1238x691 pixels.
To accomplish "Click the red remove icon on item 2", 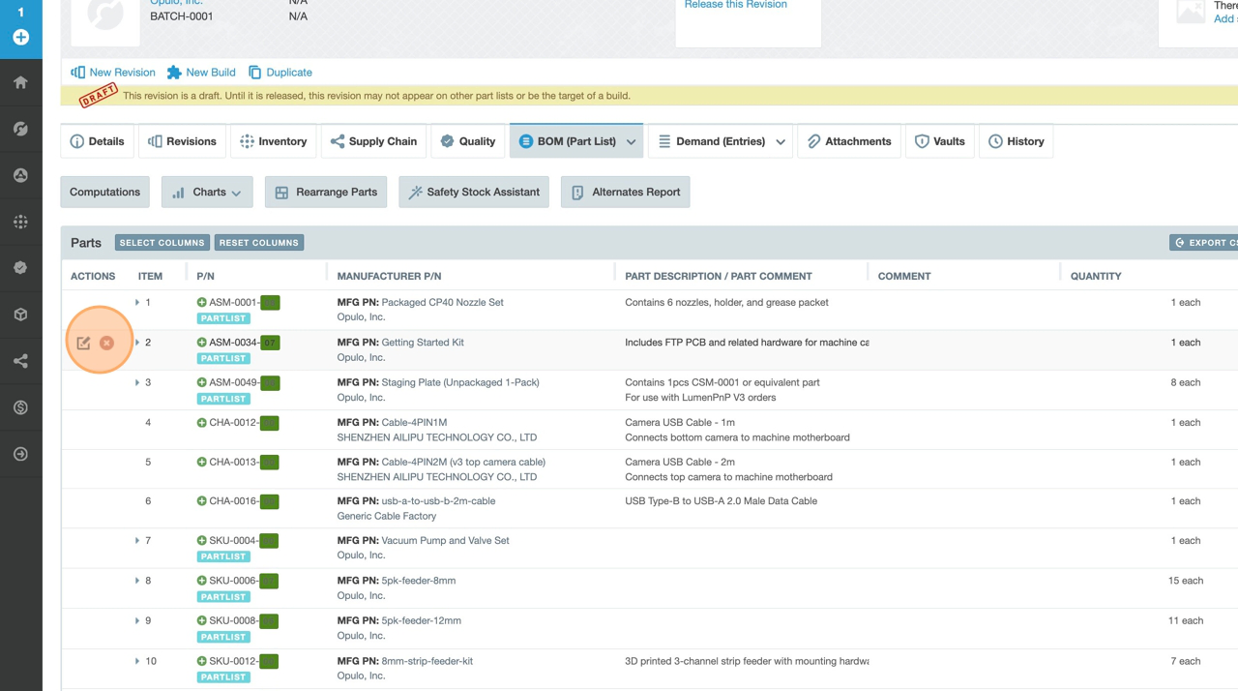I will click(x=106, y=343).
